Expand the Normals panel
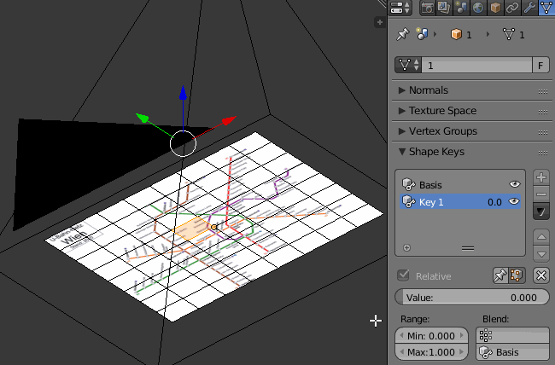The width and height of the screenshot is (555, 365). pos(429,90)
